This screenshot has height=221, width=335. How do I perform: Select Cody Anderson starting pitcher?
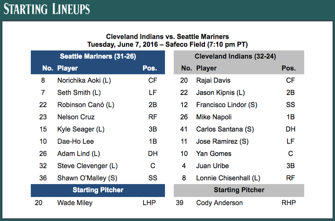coord(219,203)
